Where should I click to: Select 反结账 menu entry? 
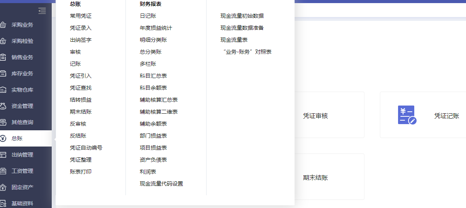(x=78, y=136)
